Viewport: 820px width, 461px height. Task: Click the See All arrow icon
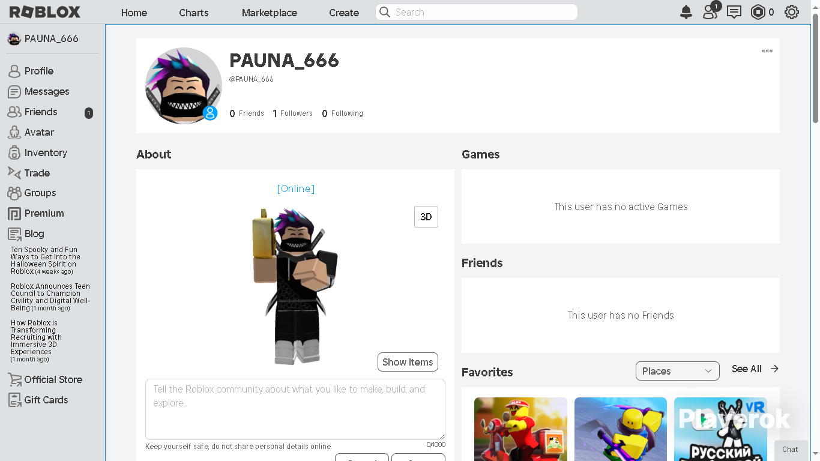(x=774, y=369)
